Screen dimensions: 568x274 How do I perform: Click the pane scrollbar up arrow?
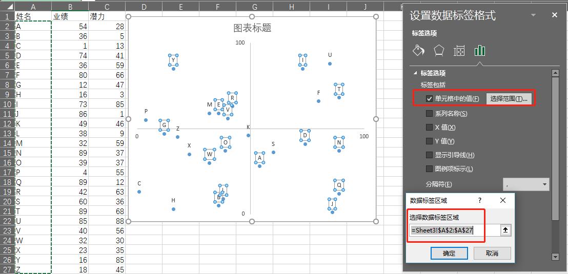(x=555, y=73)
